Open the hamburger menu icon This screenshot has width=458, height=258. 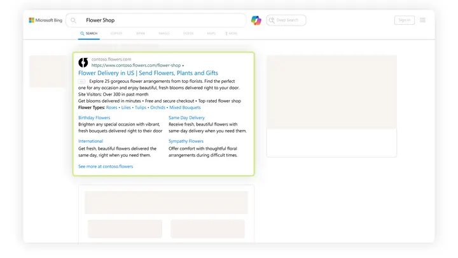(422, 20)
